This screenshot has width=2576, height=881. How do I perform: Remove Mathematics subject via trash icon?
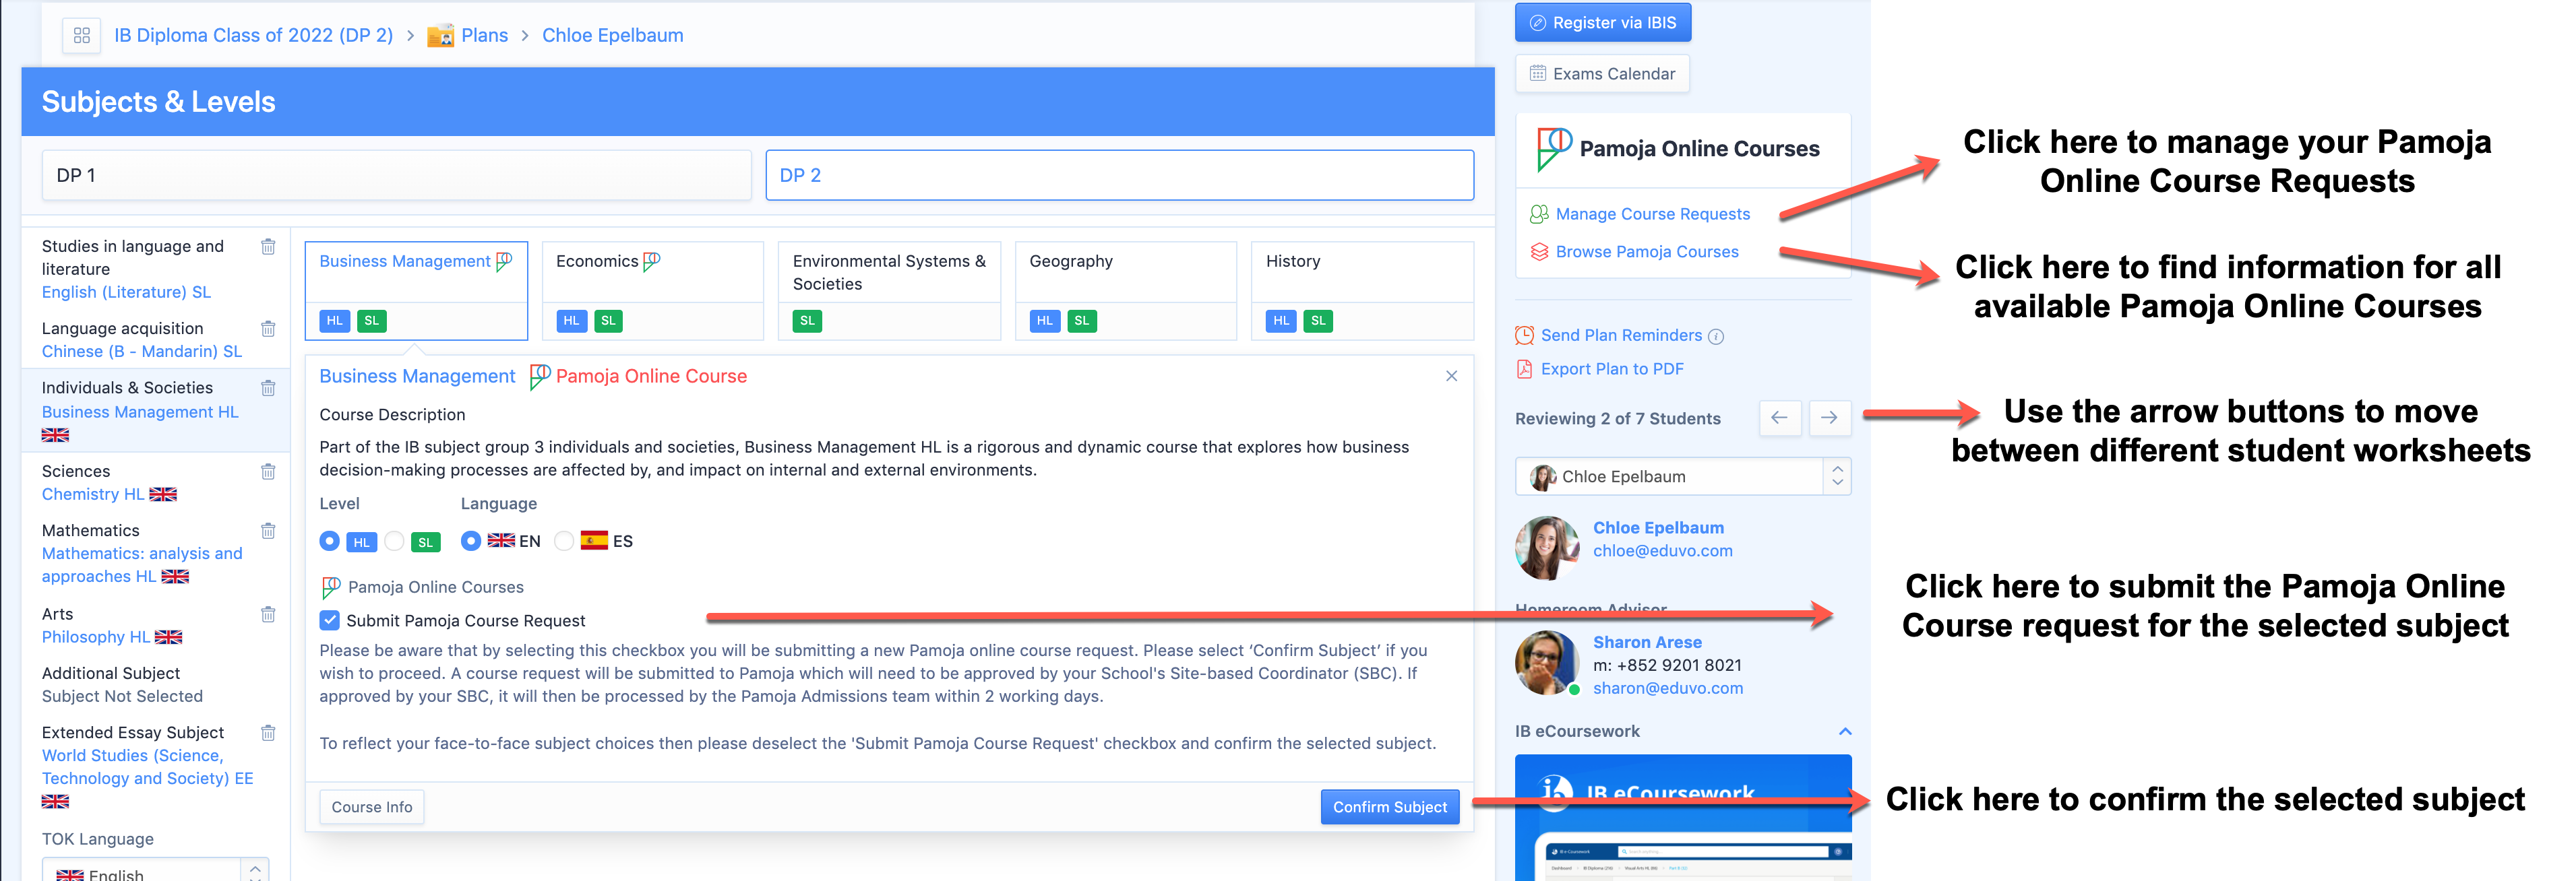268,531
